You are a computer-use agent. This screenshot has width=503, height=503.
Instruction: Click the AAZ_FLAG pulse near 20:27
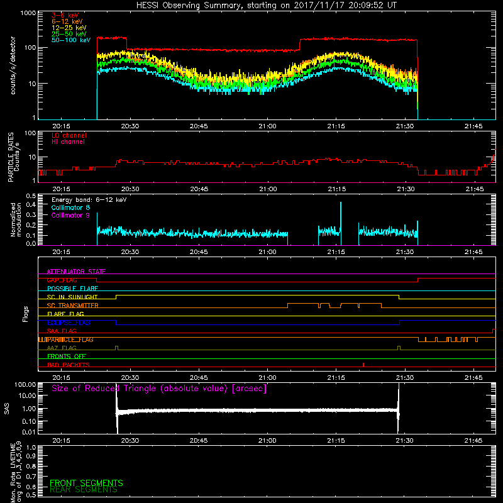tap(116, 348)
